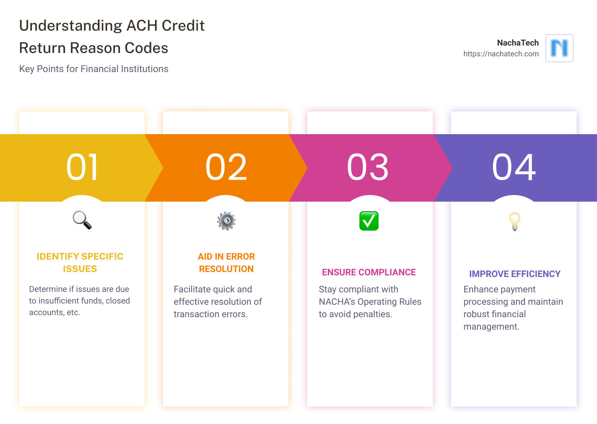Open the nachatech.com URL link
The height and width of the screenshot is (424, 597).
click(501, 54)
